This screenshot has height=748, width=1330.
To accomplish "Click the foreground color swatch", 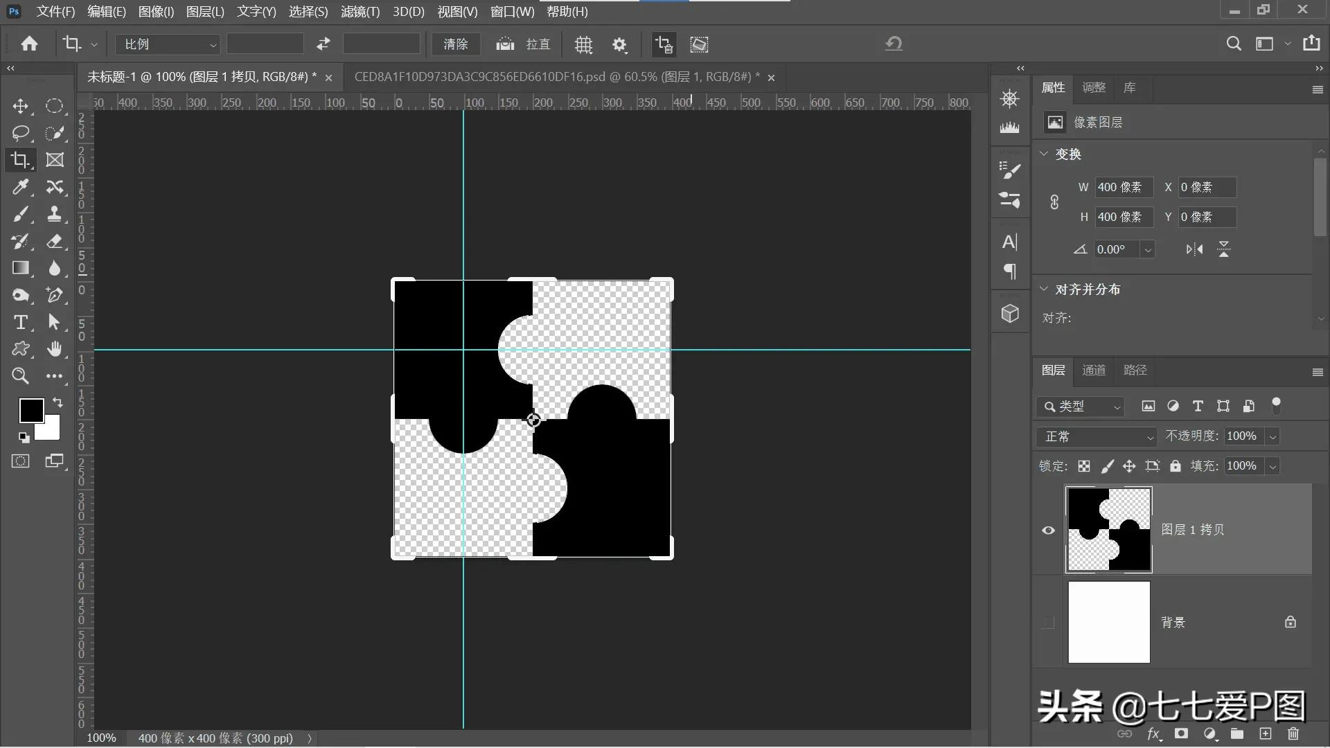I will point(29,409).
